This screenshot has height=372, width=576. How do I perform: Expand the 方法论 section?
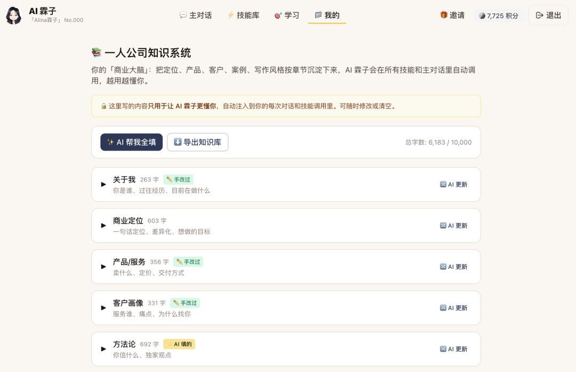103,349
